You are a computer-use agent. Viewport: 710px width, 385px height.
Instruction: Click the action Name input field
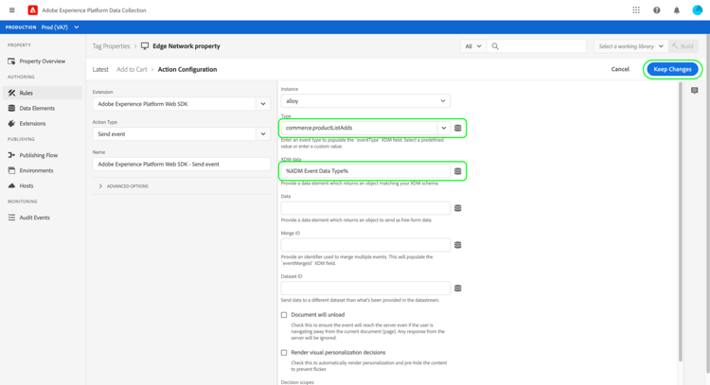point(181,165)
